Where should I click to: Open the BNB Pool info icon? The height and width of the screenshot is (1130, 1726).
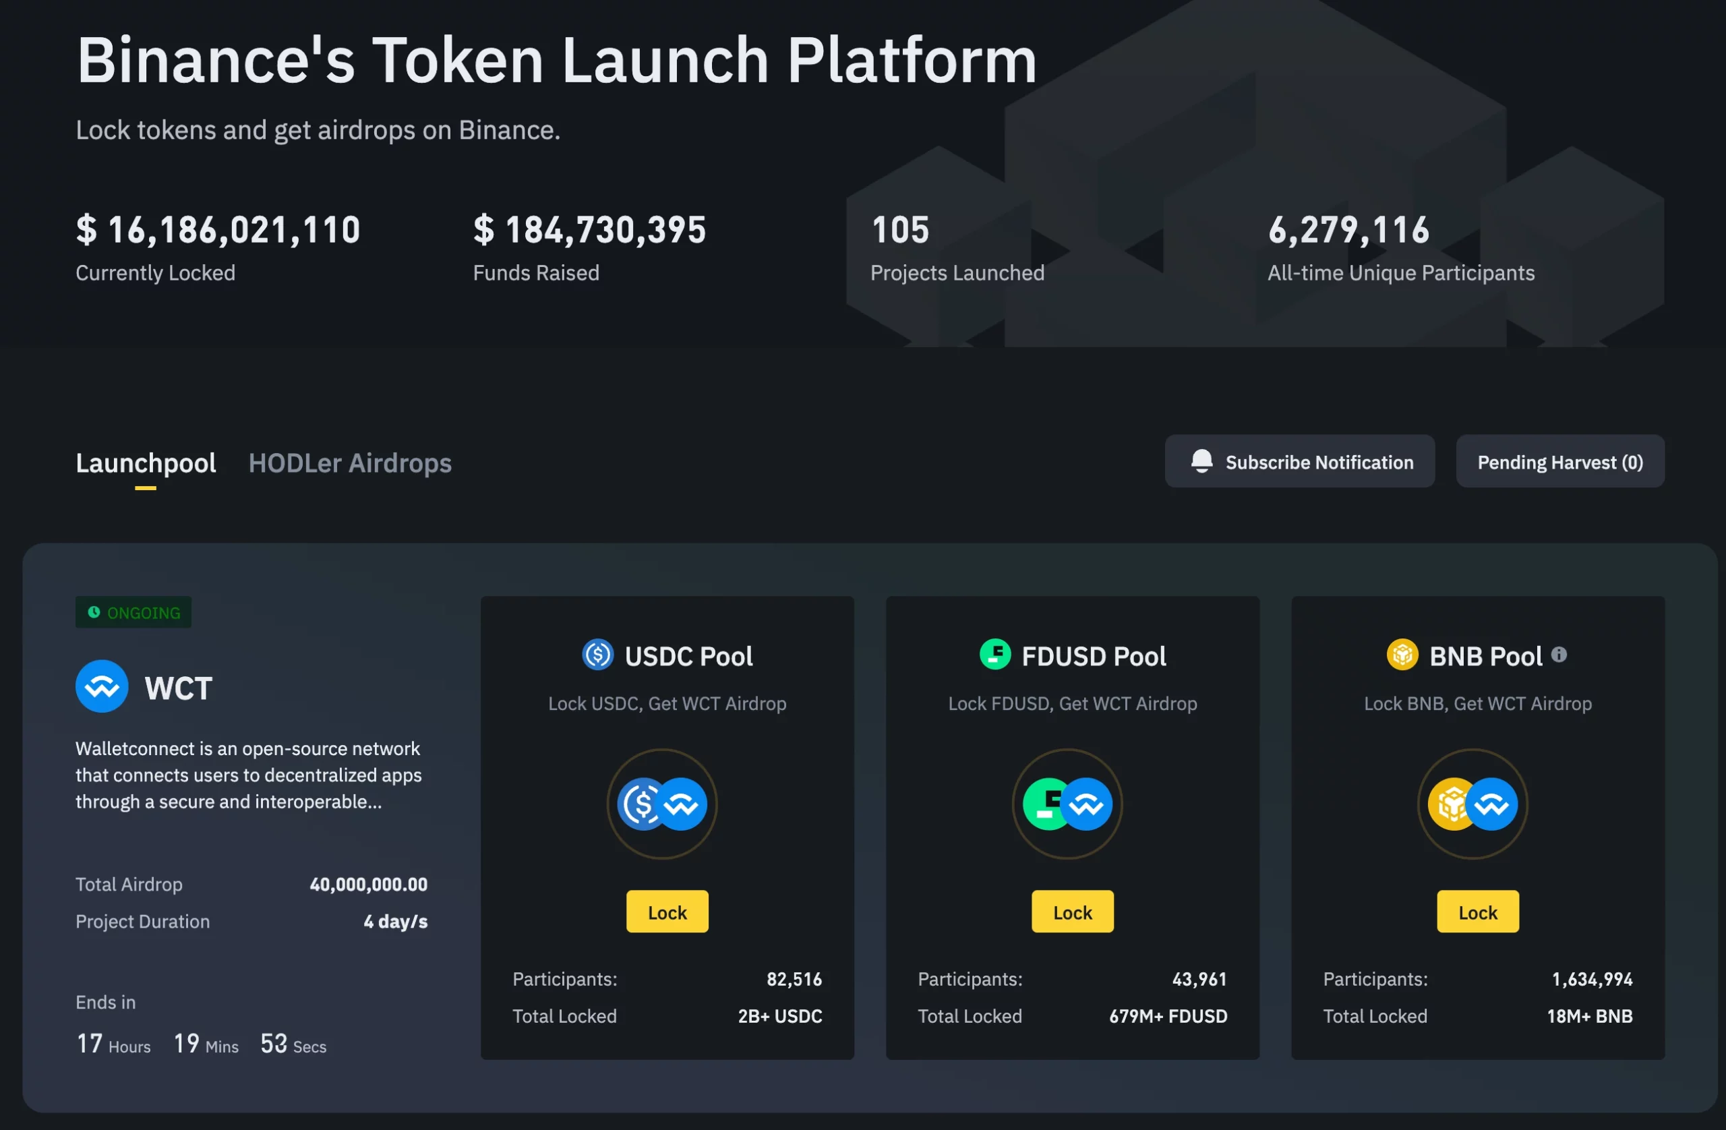(1559, 655)
